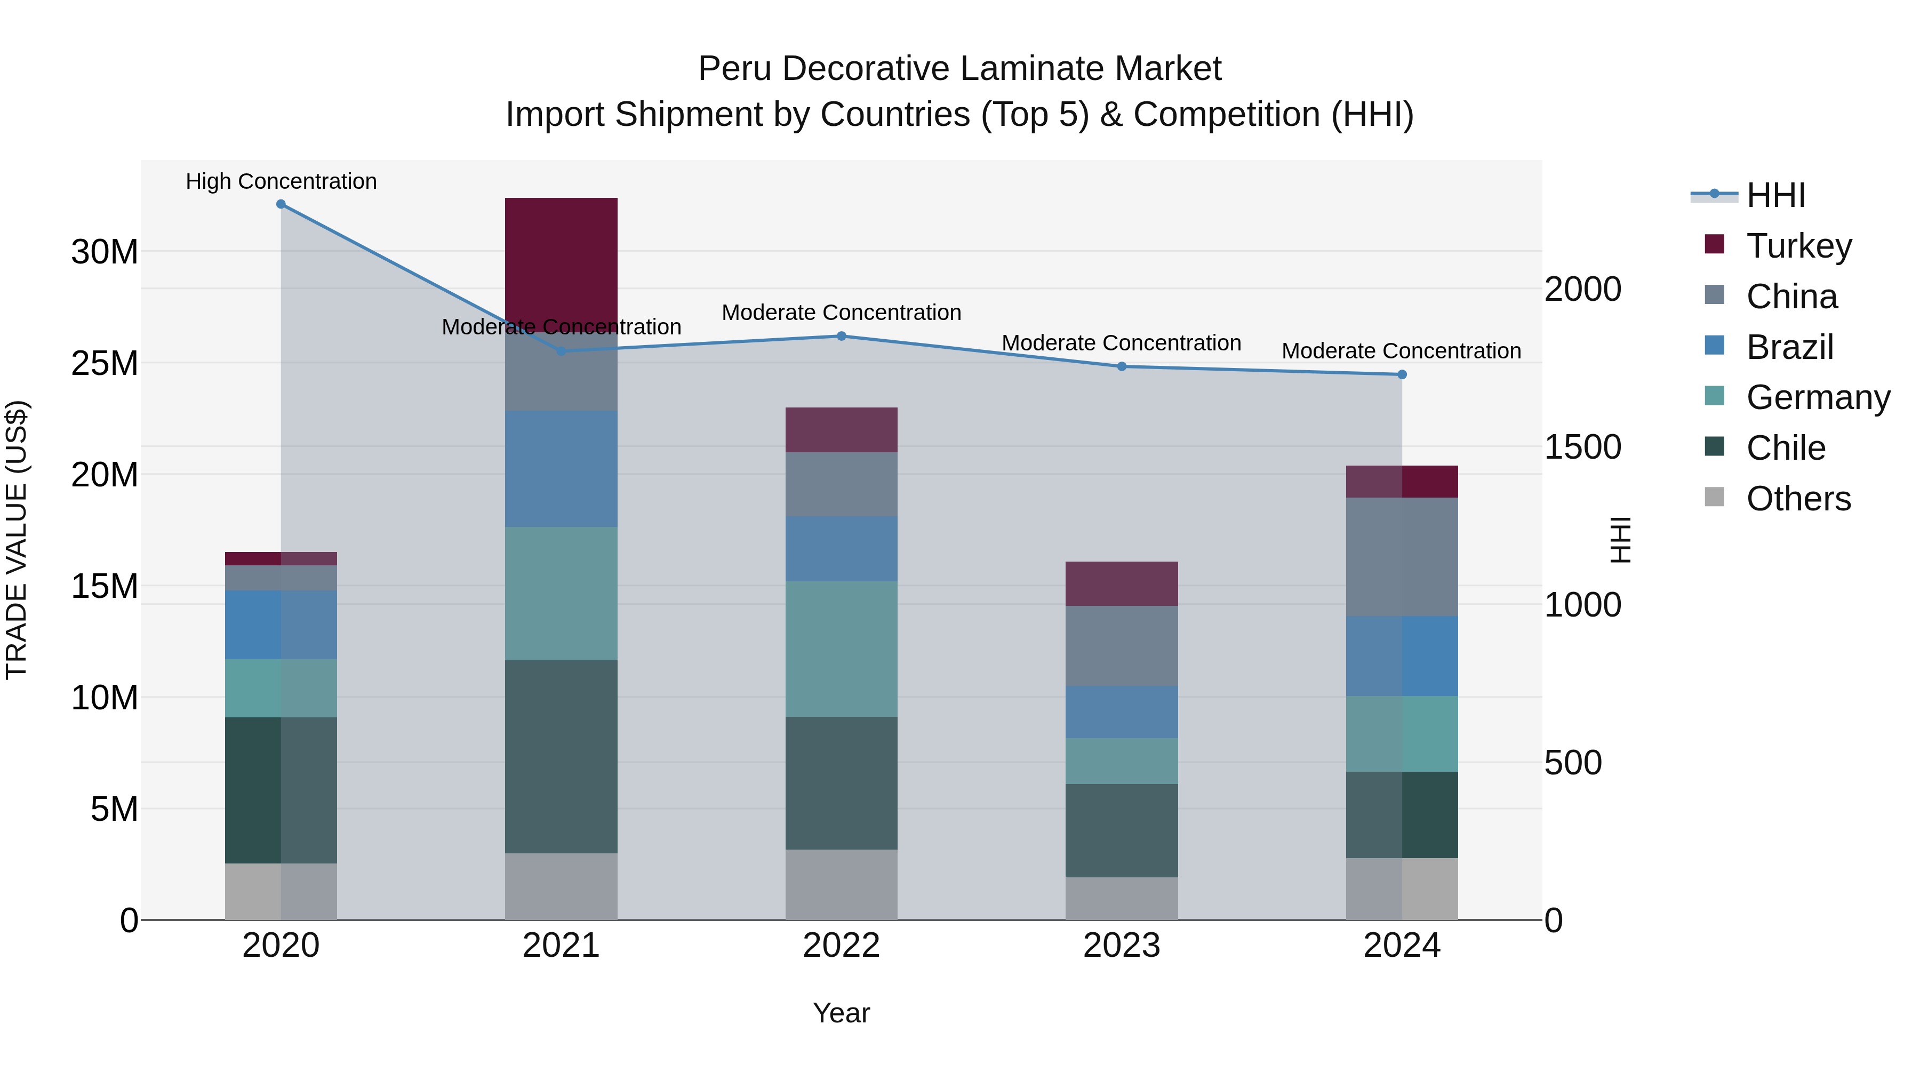Click the China segment of the 2023 bar
The width and height of the screenshot is (1920, 1080).
click(1122, 646)
